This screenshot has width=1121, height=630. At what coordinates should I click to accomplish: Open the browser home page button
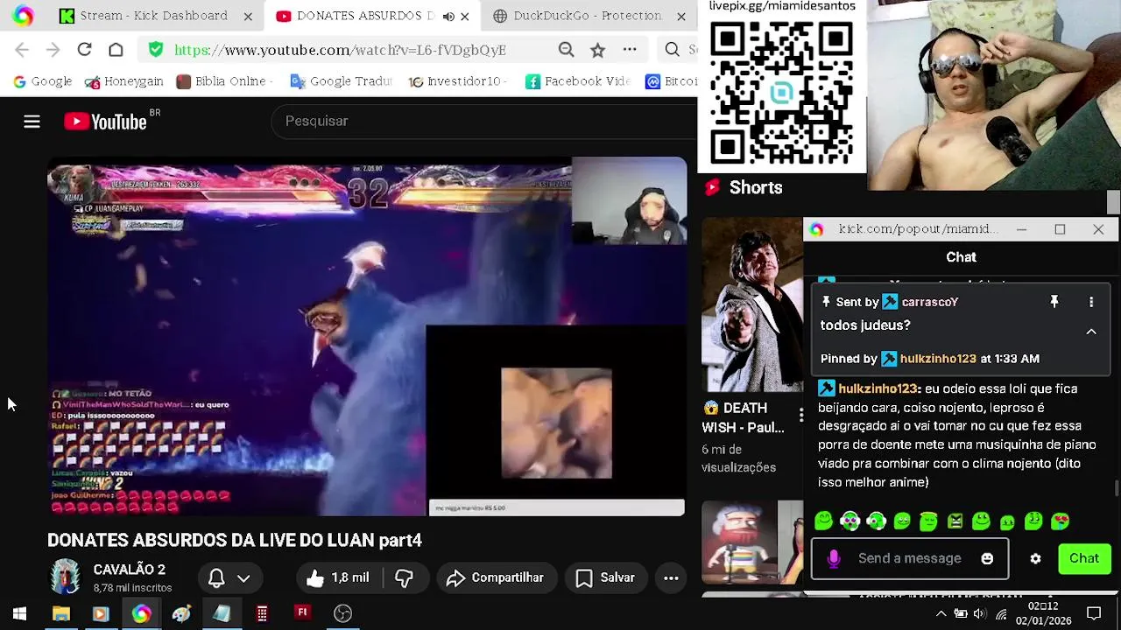pyautogui.click(x=116, y=50)
